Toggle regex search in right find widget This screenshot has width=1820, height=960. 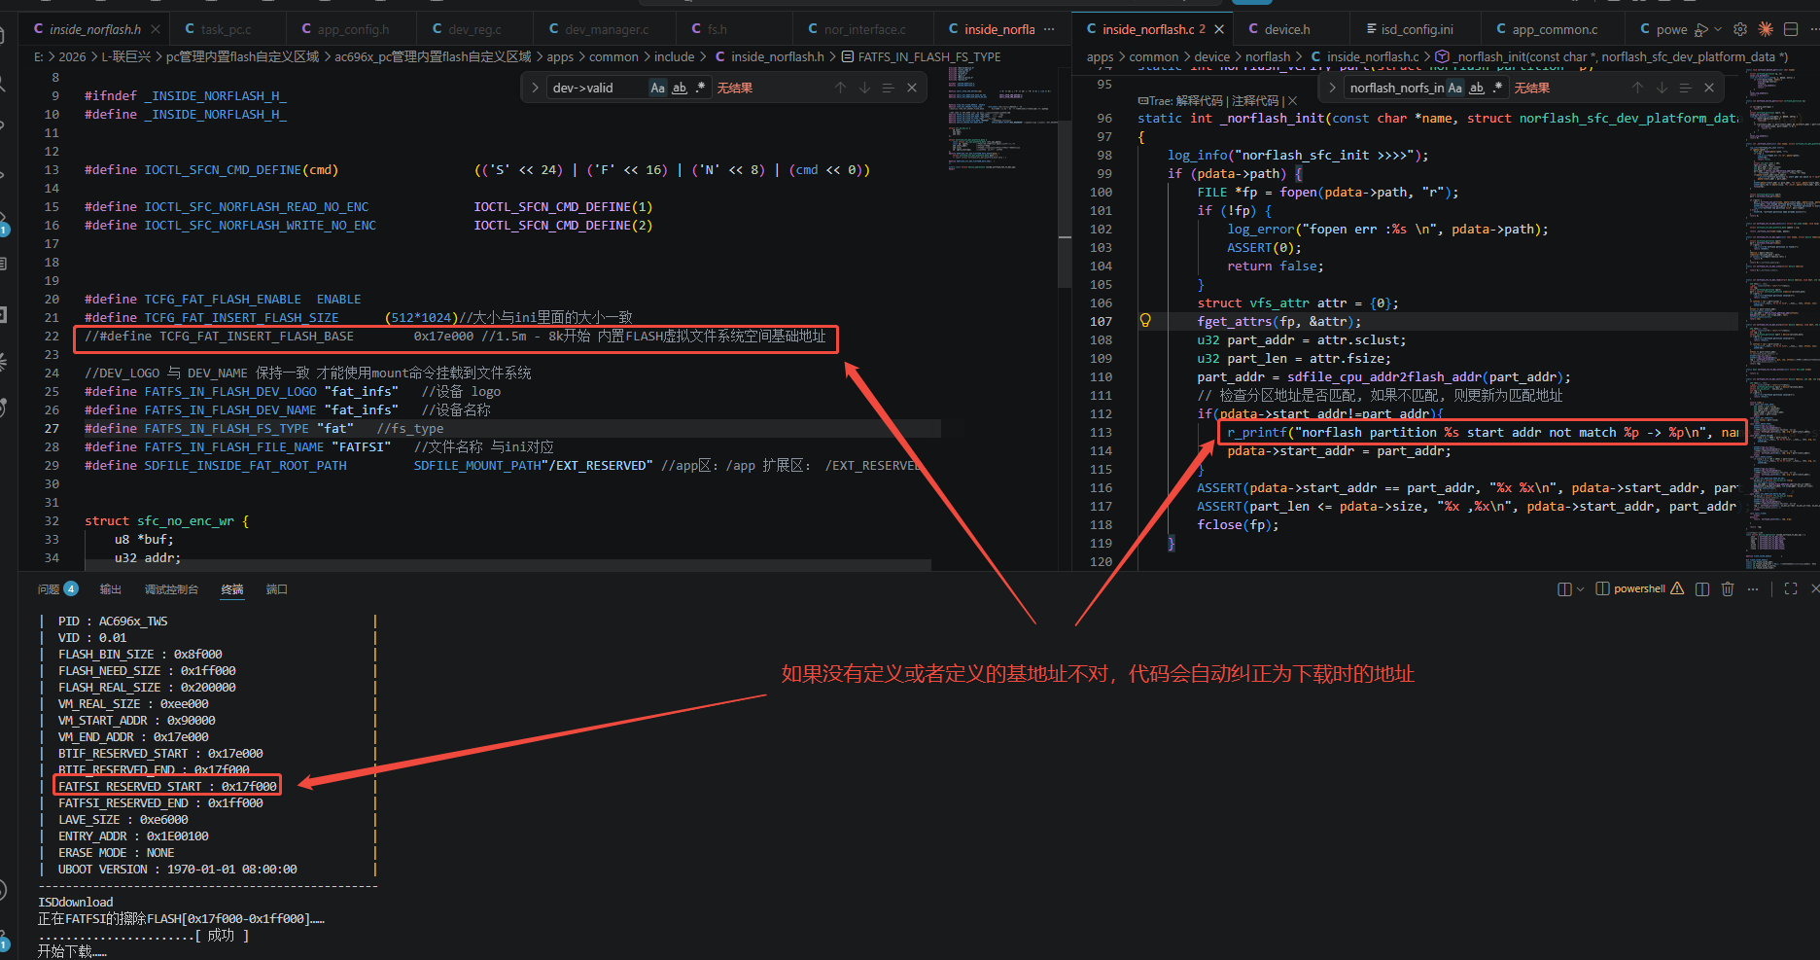click(x=1498, y=88)
